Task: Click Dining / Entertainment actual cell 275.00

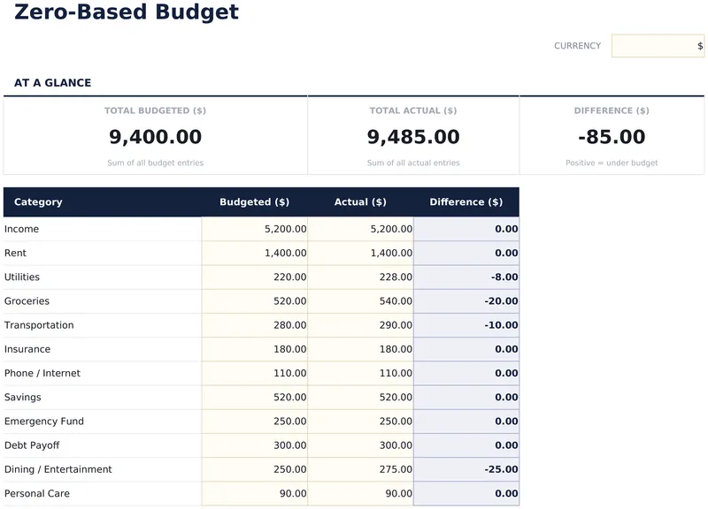Action: click(x=360, y=469)
